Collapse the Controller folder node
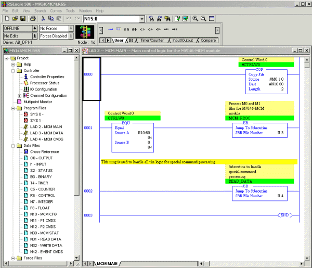 click(13, 71)
